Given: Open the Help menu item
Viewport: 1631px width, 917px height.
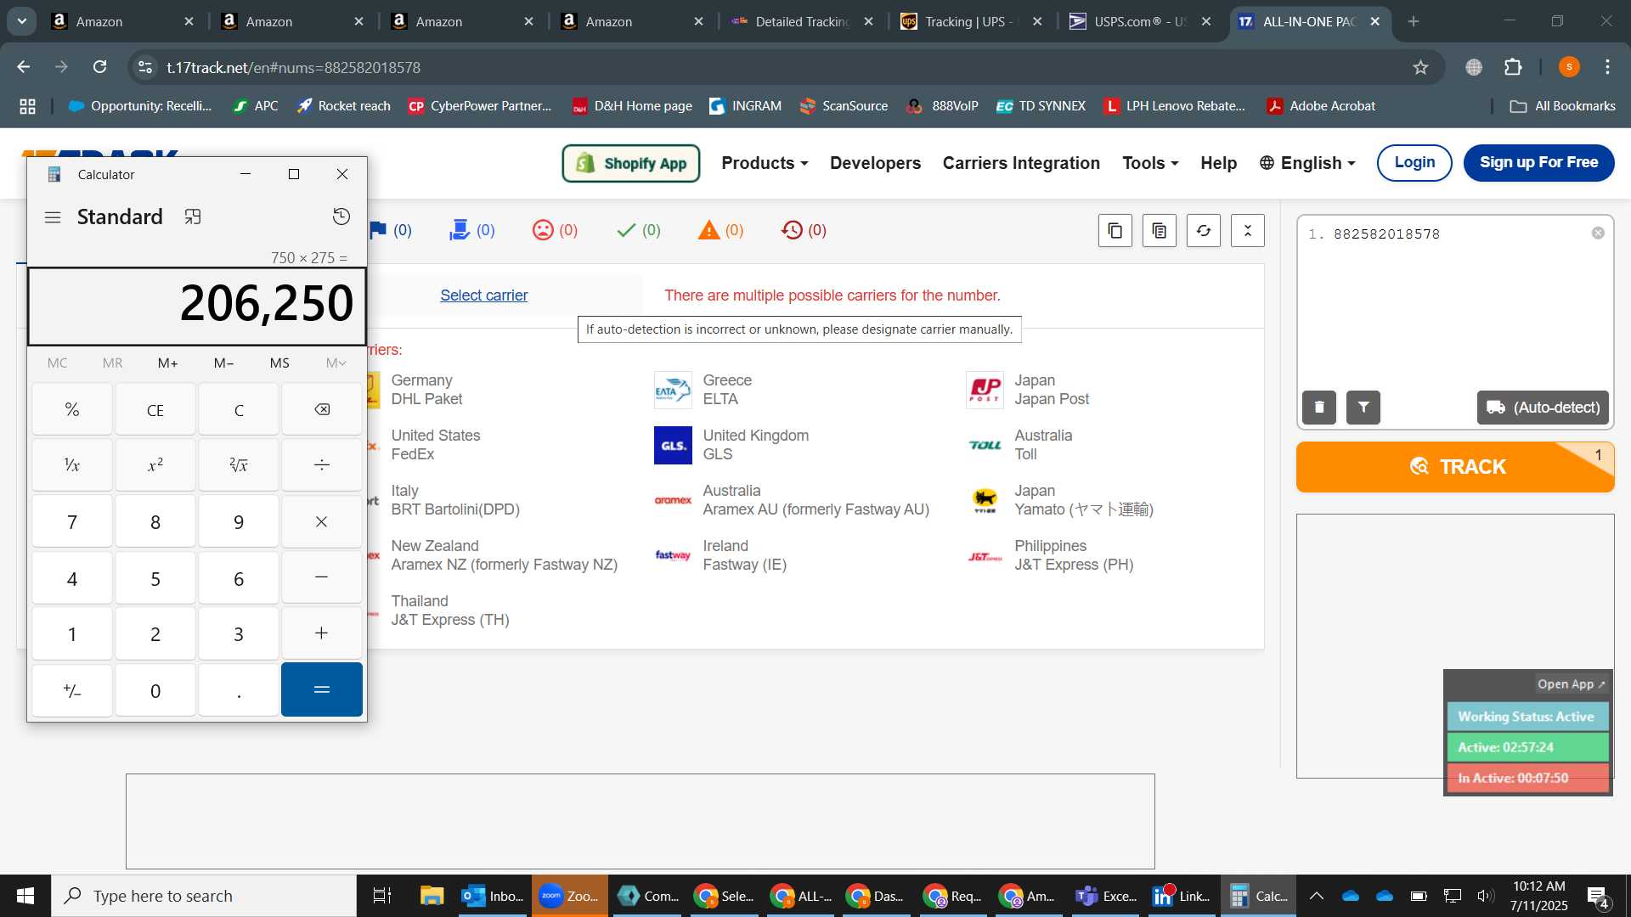Looking at the screenshot, I should (1218, 163).
